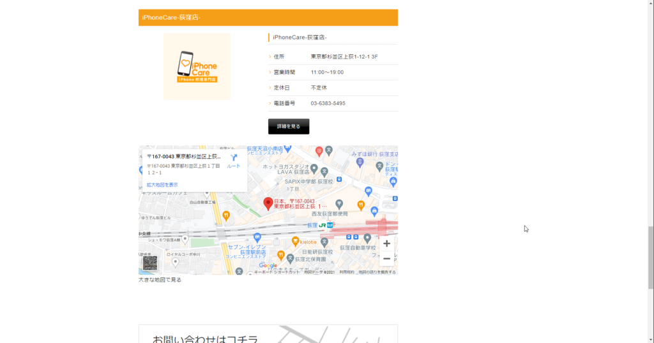This screenshot has width=654, height=343.
Task: Click the restaurant marker near 白山自動車工場
Action: 226,215
